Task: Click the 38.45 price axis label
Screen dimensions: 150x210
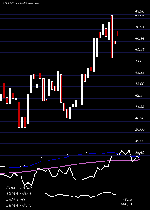Action: pos(140,152)
